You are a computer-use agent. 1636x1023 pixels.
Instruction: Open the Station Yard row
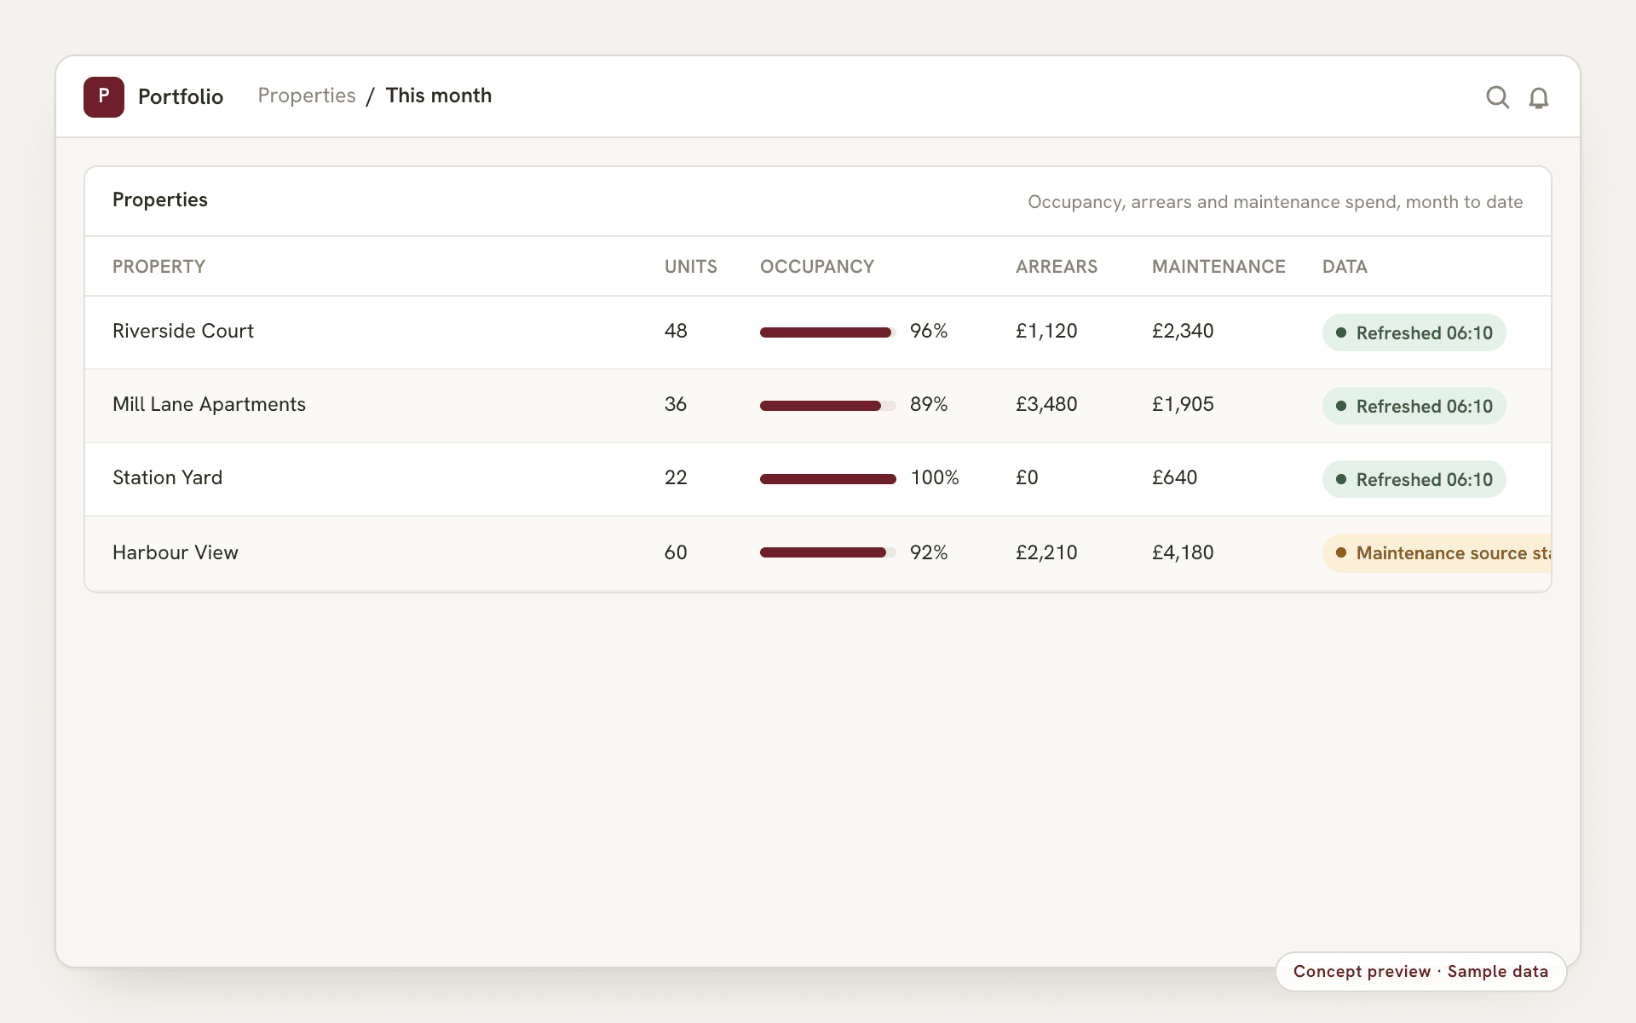(x=818, y=479)
